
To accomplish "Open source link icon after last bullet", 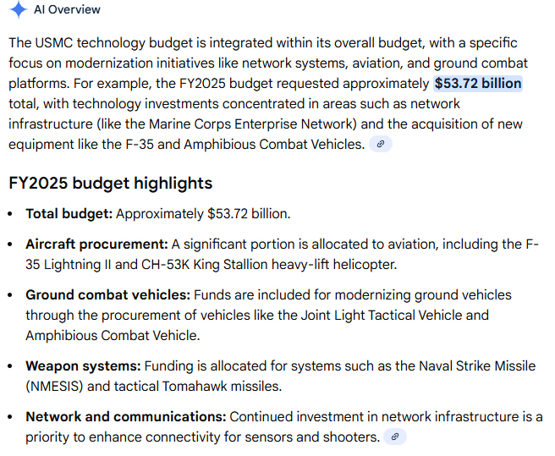I will [395, 437].
